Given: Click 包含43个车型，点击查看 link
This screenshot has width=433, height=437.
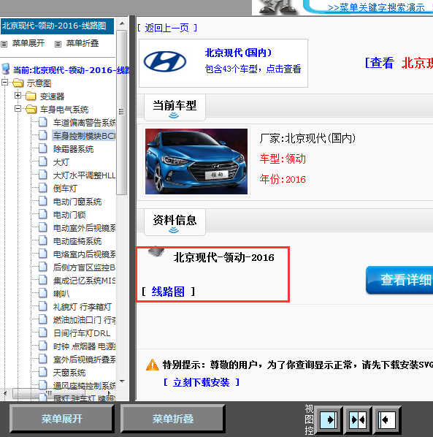Looking at the screenshot, I should [253, 69].
